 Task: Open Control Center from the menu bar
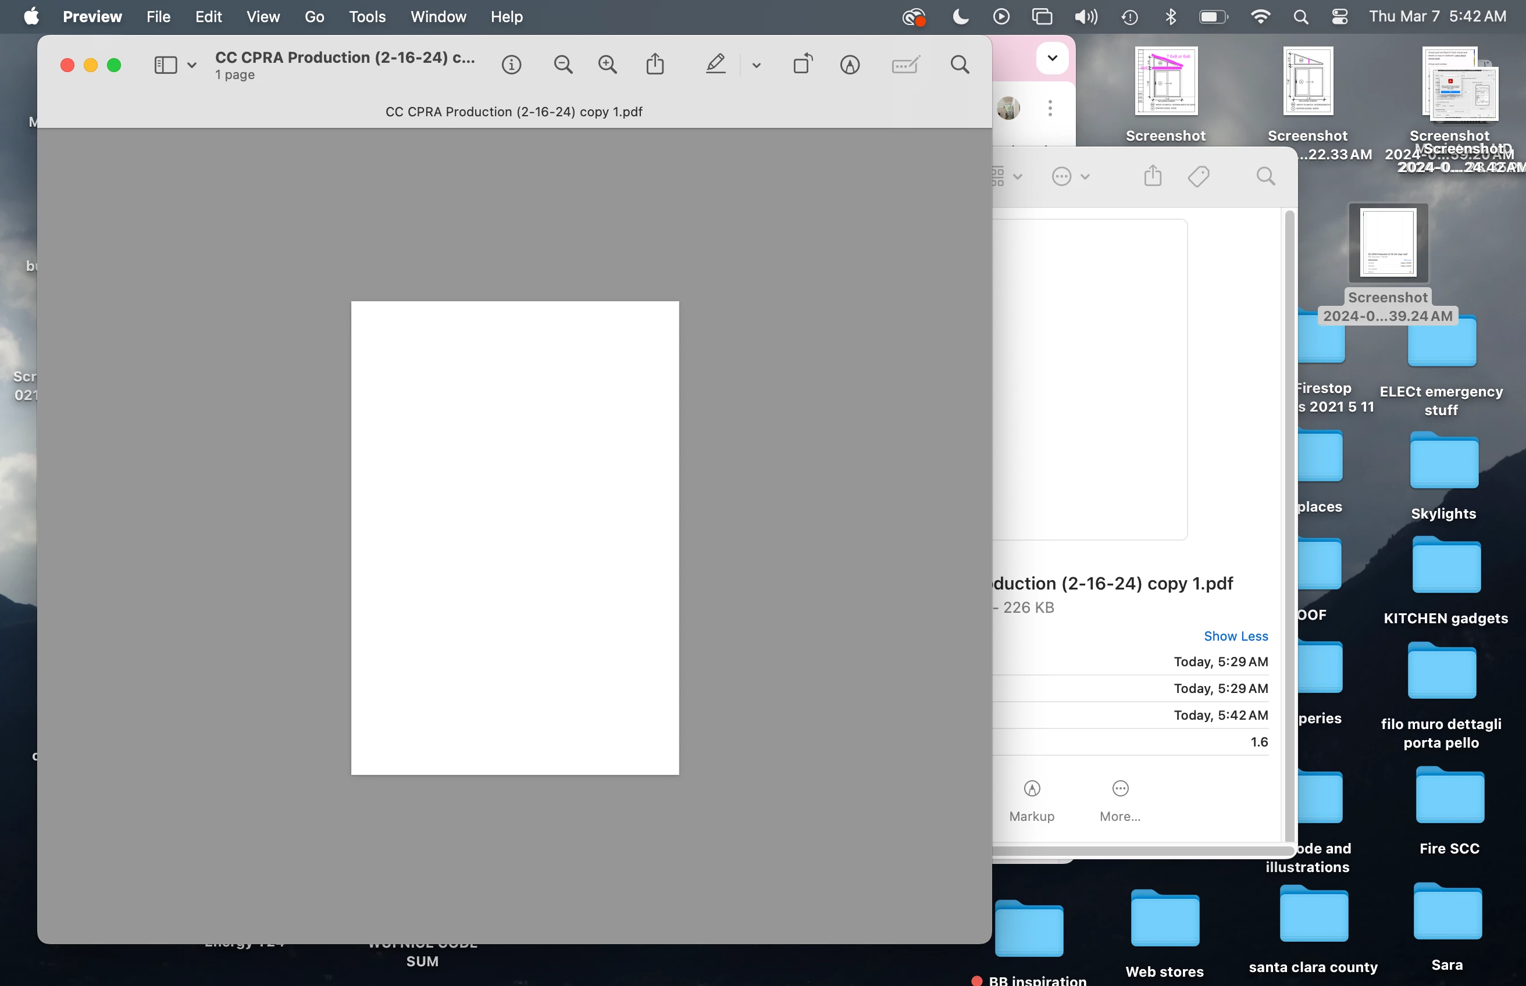coord(1340,17)
